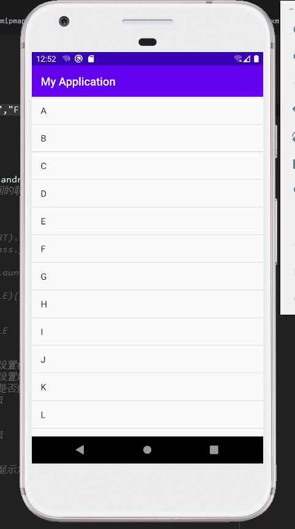
Task: Click the My Application title bar text
Action: [x=78, y=82]
